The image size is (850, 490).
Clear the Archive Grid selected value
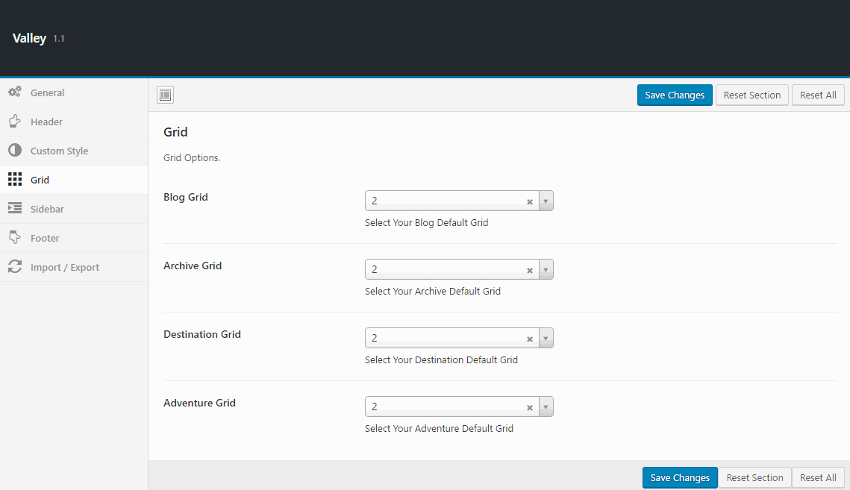tap(530, 270)
